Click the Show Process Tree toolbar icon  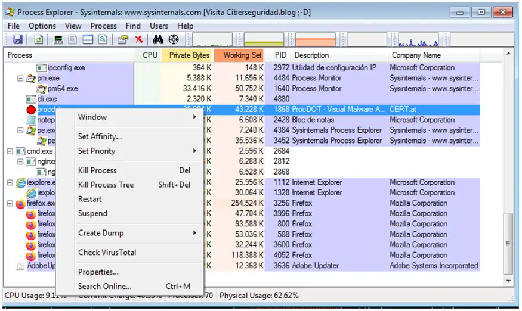[73, 39]
